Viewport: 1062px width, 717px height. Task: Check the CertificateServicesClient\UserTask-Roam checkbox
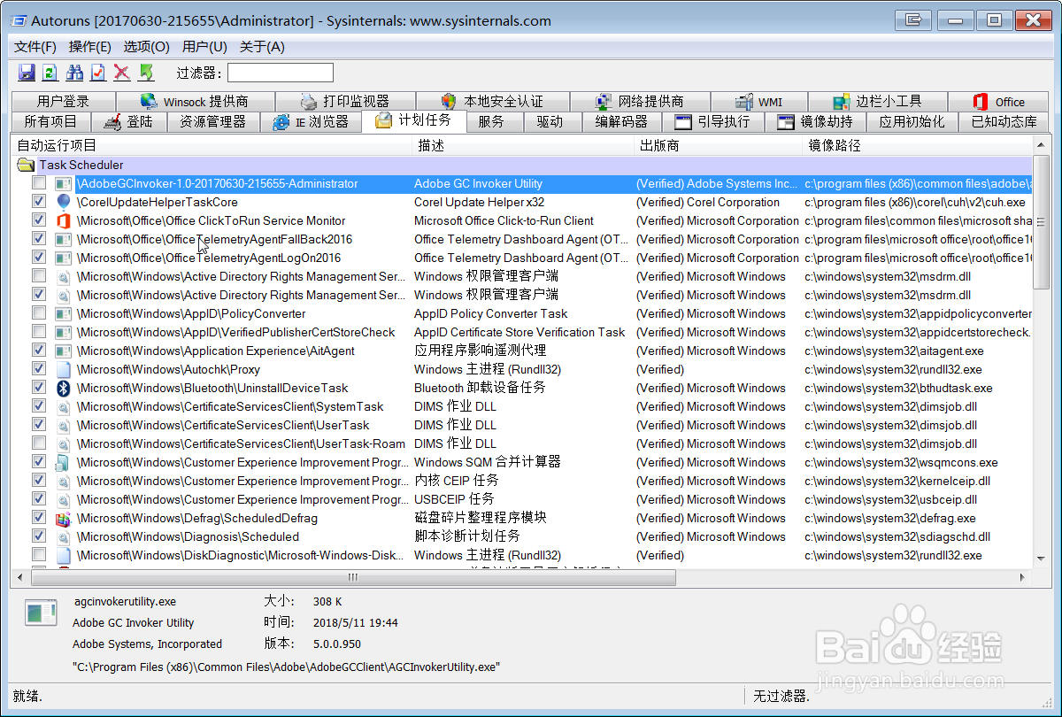click(x=39, y=443)
